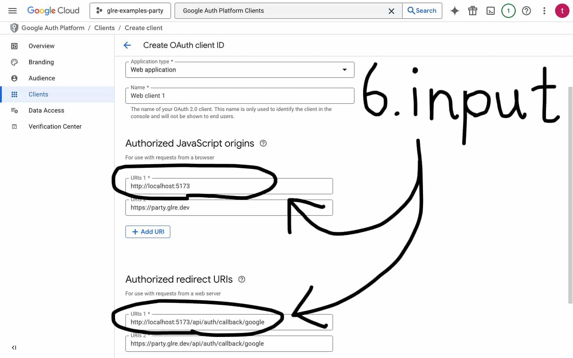The height and width of the screenshot is (358, 573).
Task: Open the three-dot settings menu
Action: click(544, 11)
